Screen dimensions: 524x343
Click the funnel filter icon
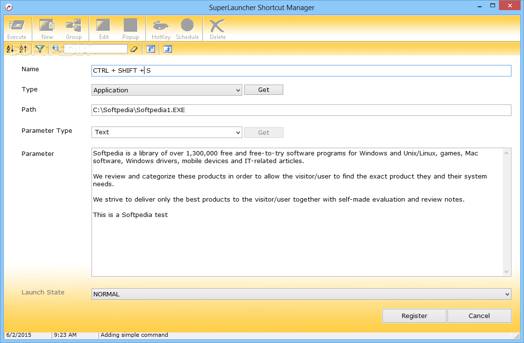[40, 49]
